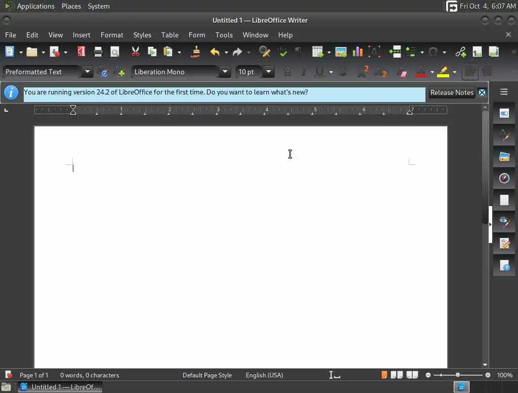Toggle Subscript formatting

pyautogui.click(x=380, y=72)
